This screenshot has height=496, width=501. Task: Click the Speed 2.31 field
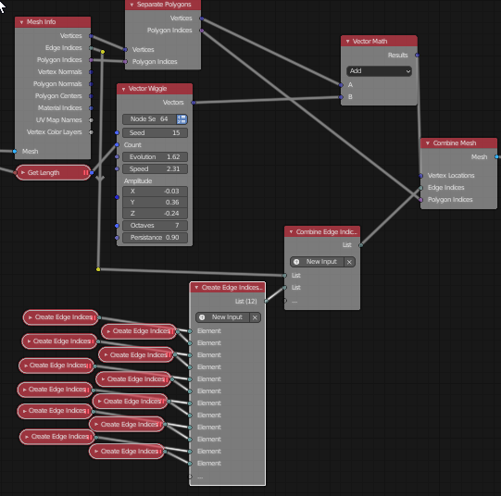click(155, 169)
